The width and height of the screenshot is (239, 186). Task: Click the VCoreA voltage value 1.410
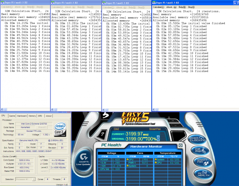tap(116, 159)
